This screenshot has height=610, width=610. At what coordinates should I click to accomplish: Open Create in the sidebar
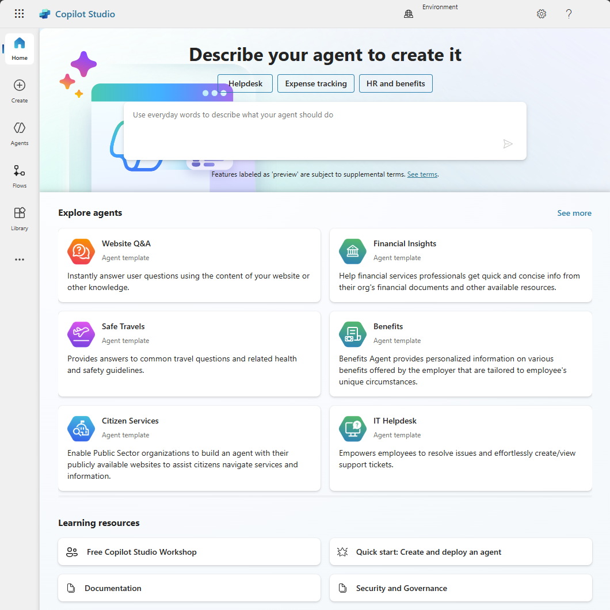coord(20,91)
